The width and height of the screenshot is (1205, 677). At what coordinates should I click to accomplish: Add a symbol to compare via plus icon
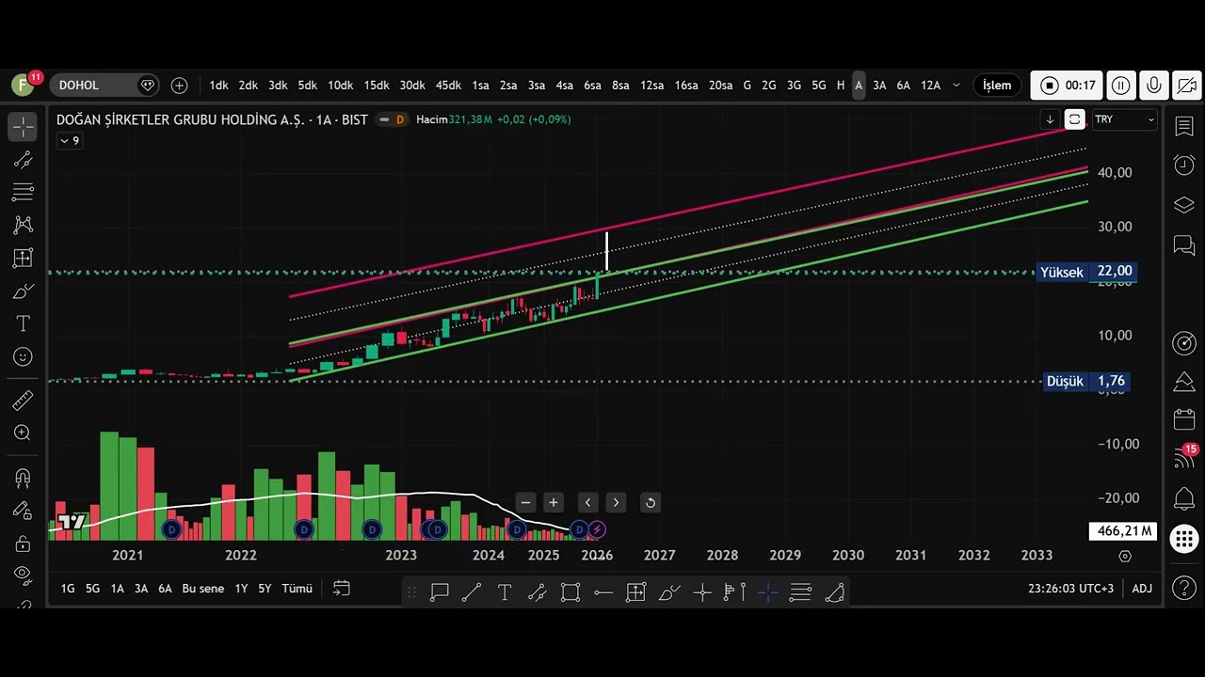click(x=179, y=85)
